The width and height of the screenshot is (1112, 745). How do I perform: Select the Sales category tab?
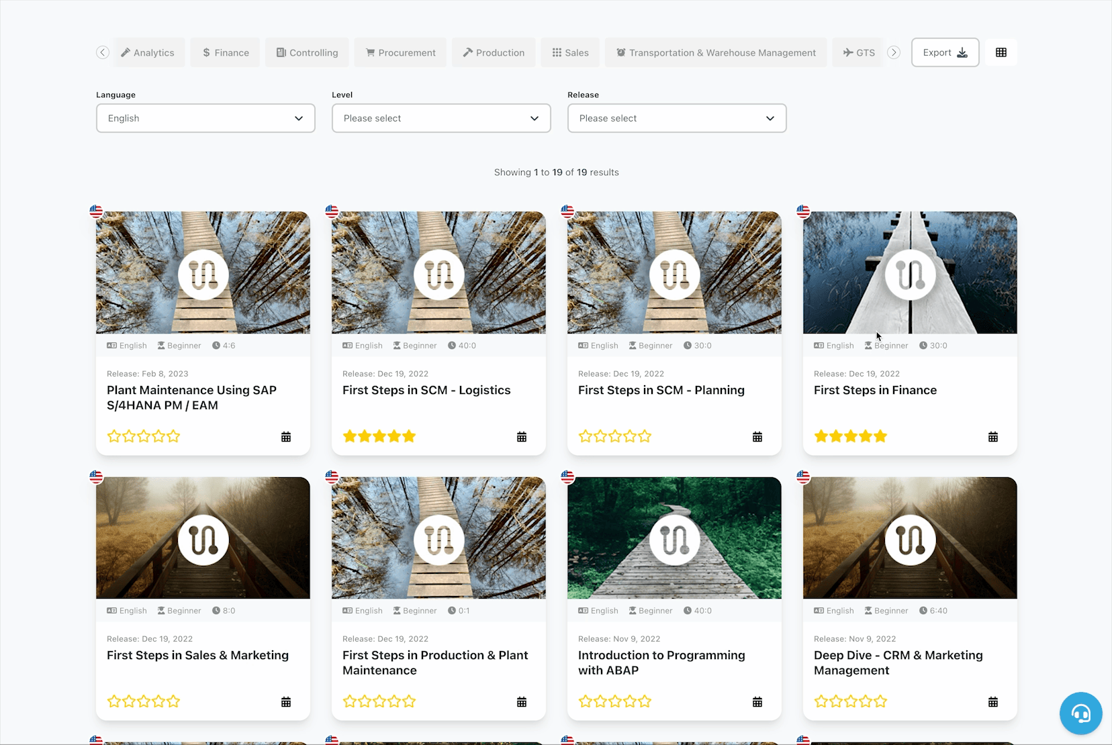[x=570, y=52]
